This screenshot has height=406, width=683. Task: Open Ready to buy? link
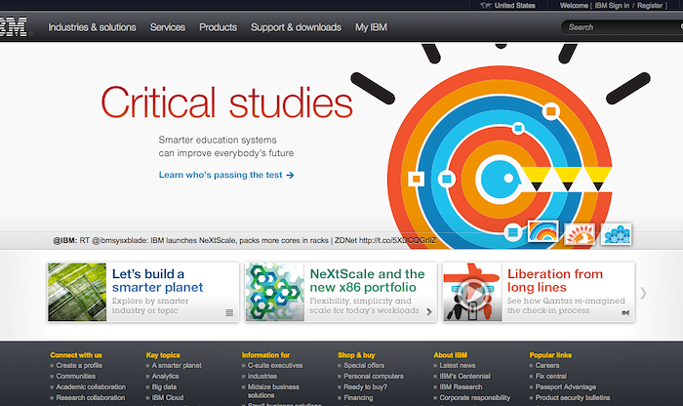pos(366,386)
